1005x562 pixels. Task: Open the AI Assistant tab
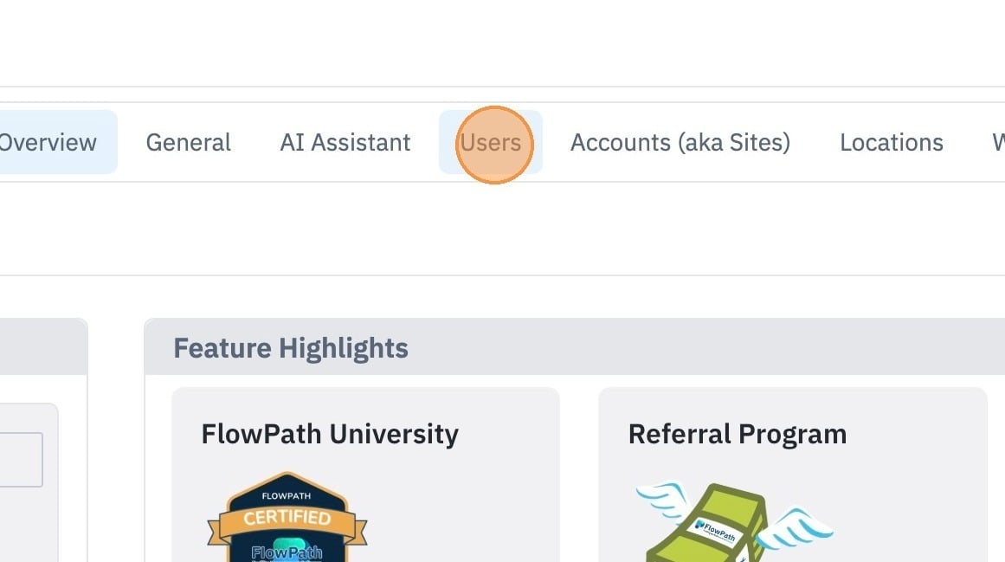click(345, 142)
